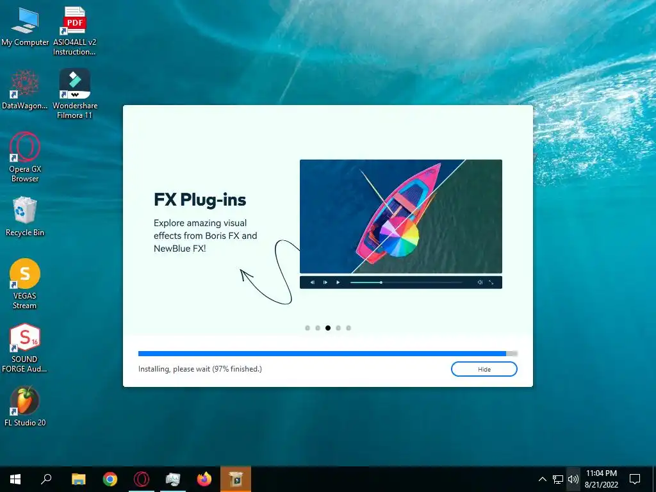The width and height of the screenshot is (656, 492).
Task: Click the FX Plug-ins heading
Action: [x=200, y=200]
